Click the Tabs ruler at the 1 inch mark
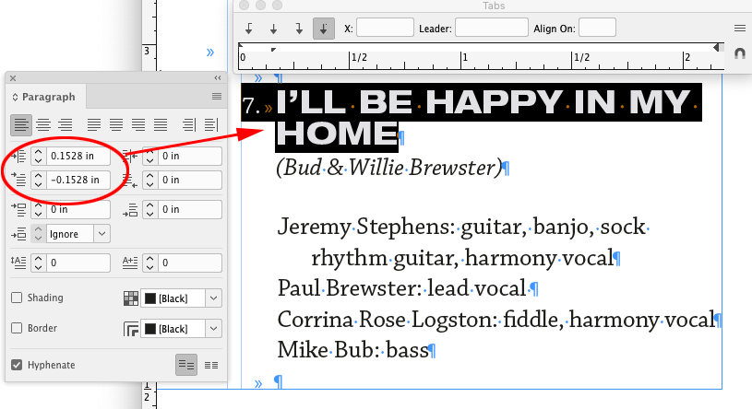752x409 pixels. pos(460,59)
